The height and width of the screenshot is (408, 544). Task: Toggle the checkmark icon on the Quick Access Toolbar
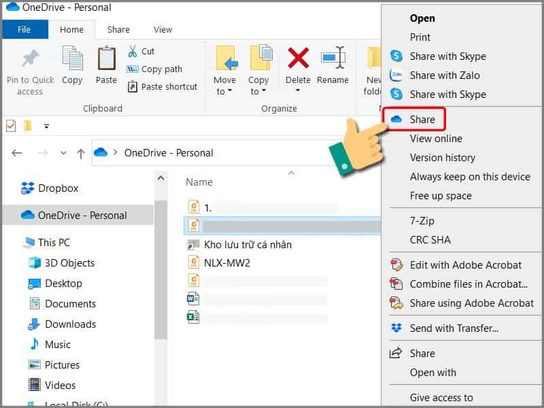coord(10,126)
